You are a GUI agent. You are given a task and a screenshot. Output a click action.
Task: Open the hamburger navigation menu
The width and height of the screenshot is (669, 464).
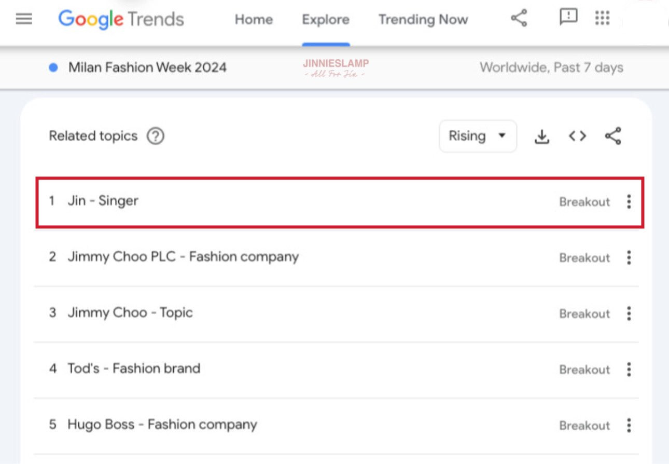[22, 19]
